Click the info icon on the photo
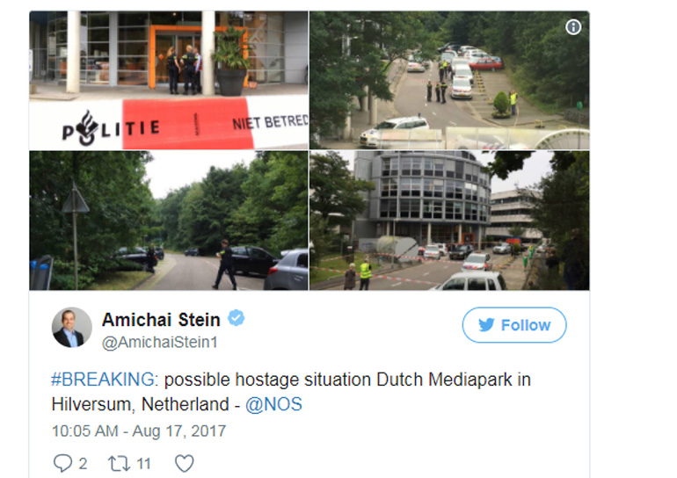677x478 pixels. (573, 27)
